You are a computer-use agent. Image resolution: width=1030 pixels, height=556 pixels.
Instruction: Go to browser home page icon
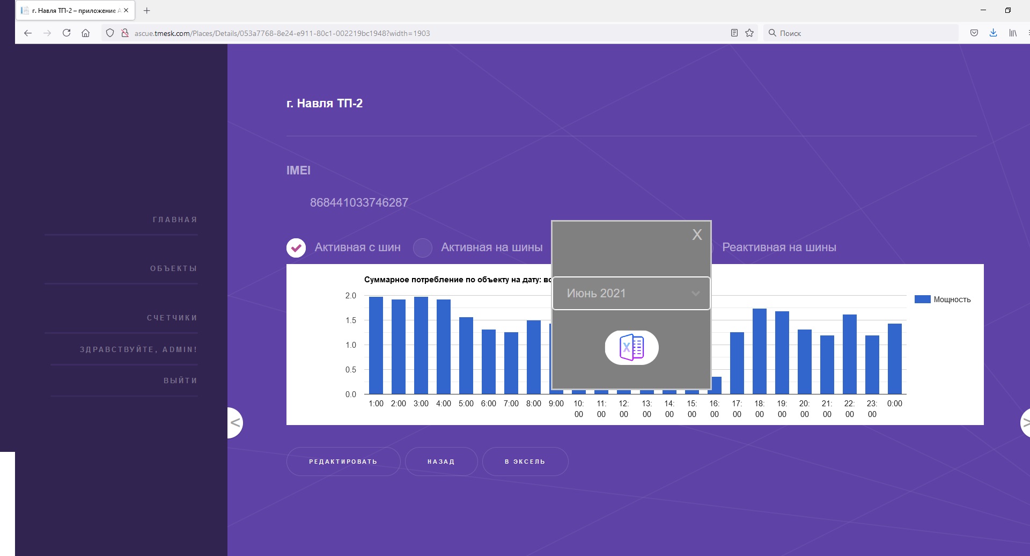(x=85, y=33)
